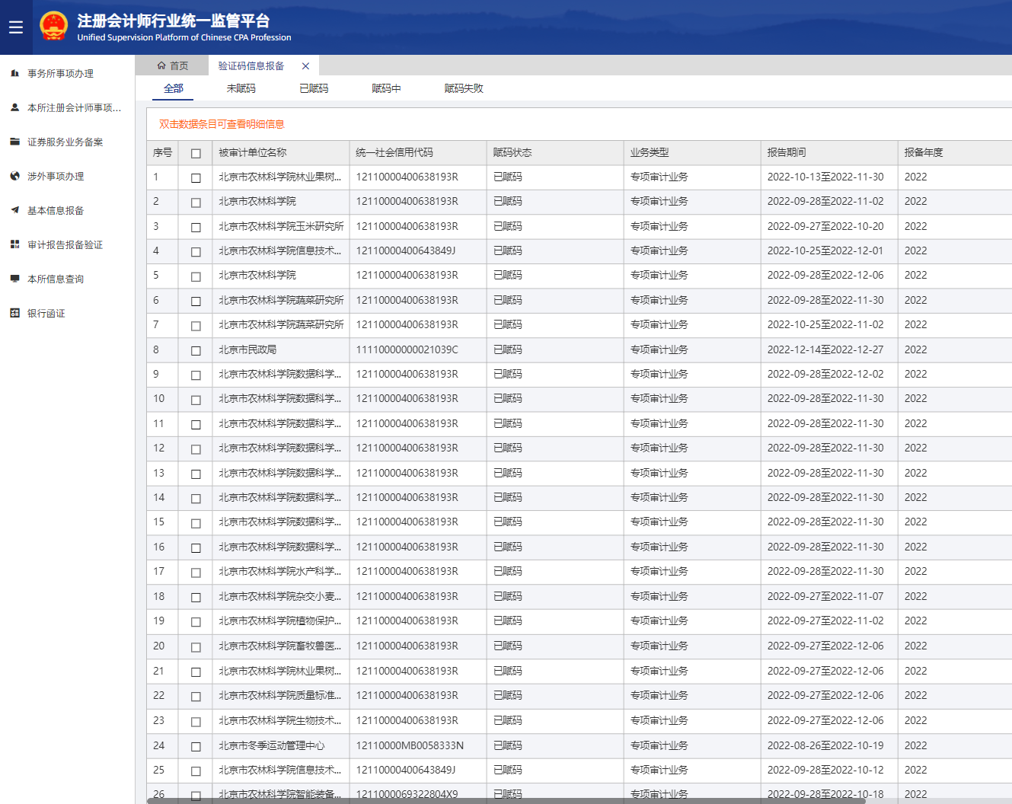Click the 报告期间 column header
This screenshot has height=804, width=1012.
(787, 152)
